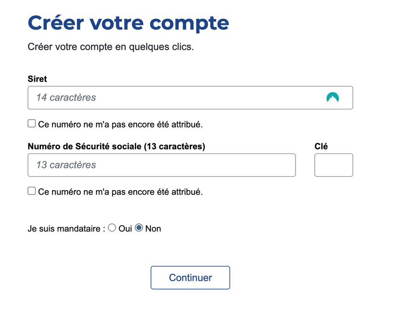Click the 'Je suis mandataire :' text

[x=66, y=228]
